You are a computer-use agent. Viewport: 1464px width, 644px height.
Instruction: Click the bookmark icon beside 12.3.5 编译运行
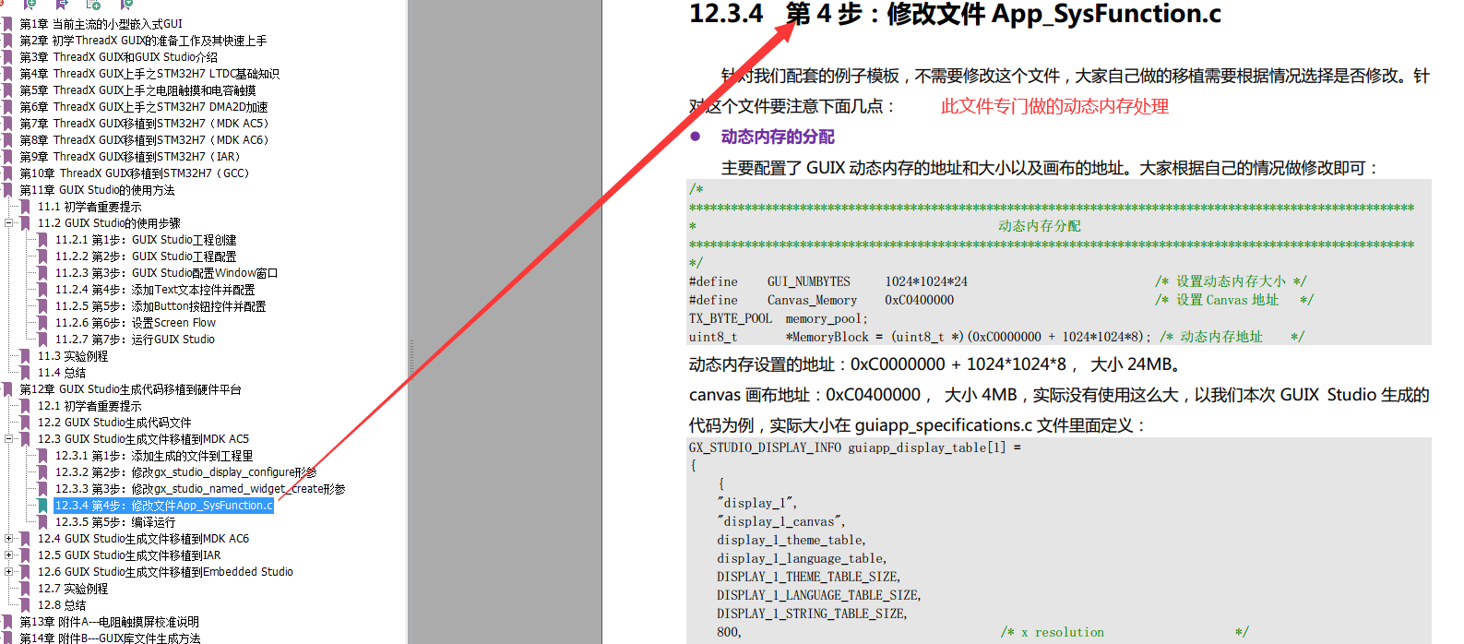click(42, 522)
